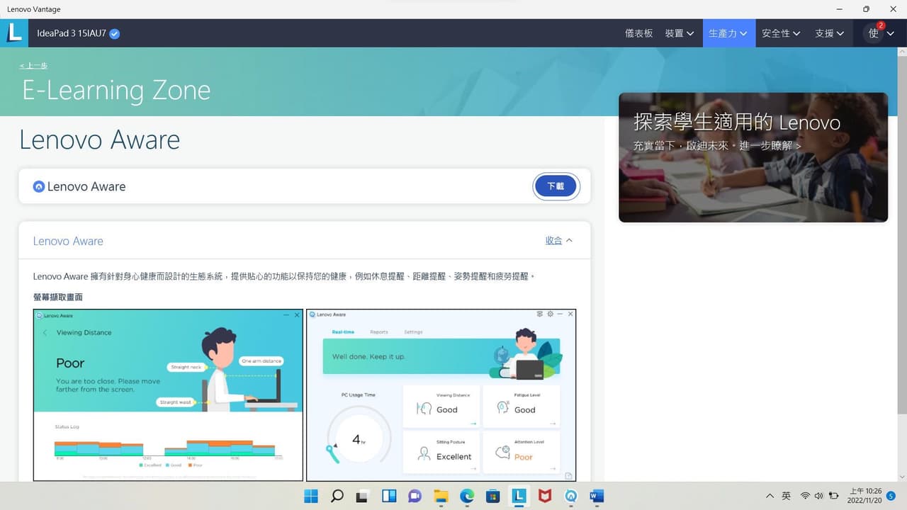Expand the 裝置 menu
The height and width of the screenshot is (510, 907).
click(680, 33)
